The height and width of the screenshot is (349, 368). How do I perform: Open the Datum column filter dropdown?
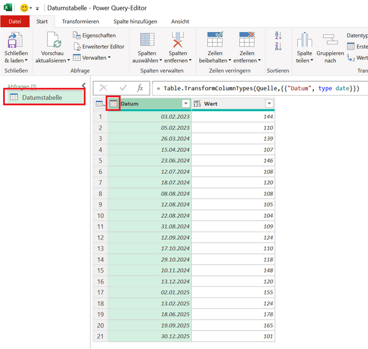185,104
